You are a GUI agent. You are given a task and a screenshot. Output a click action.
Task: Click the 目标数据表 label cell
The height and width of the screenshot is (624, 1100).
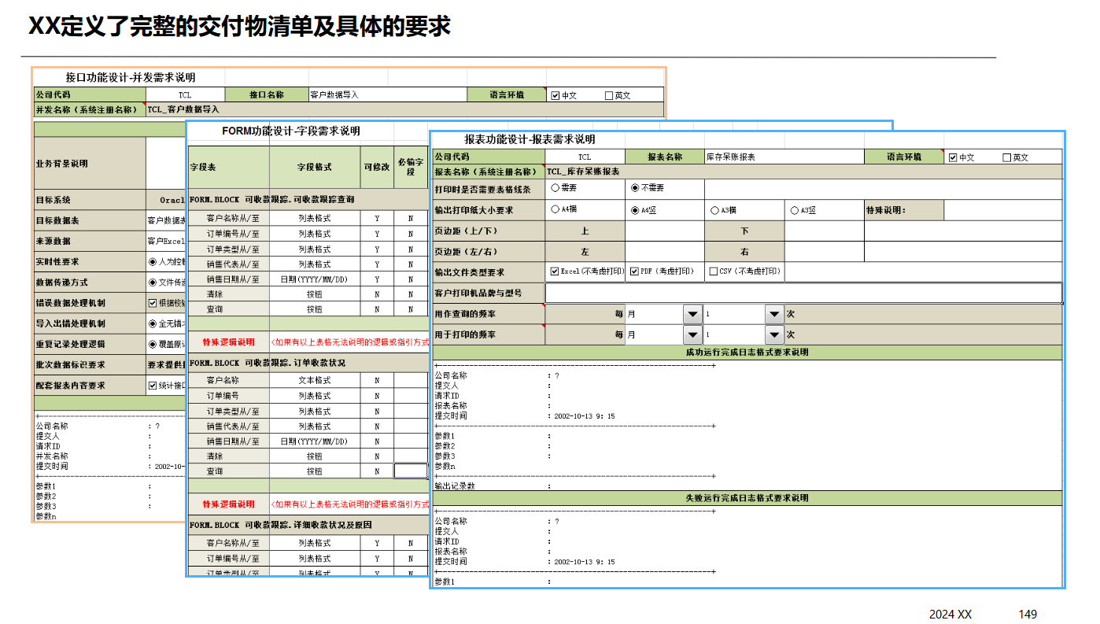click(90, 220)
